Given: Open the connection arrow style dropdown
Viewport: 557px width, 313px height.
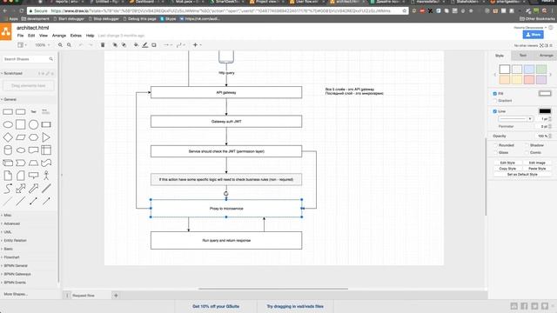Looking at the screenshot, I should pos(168,45).
